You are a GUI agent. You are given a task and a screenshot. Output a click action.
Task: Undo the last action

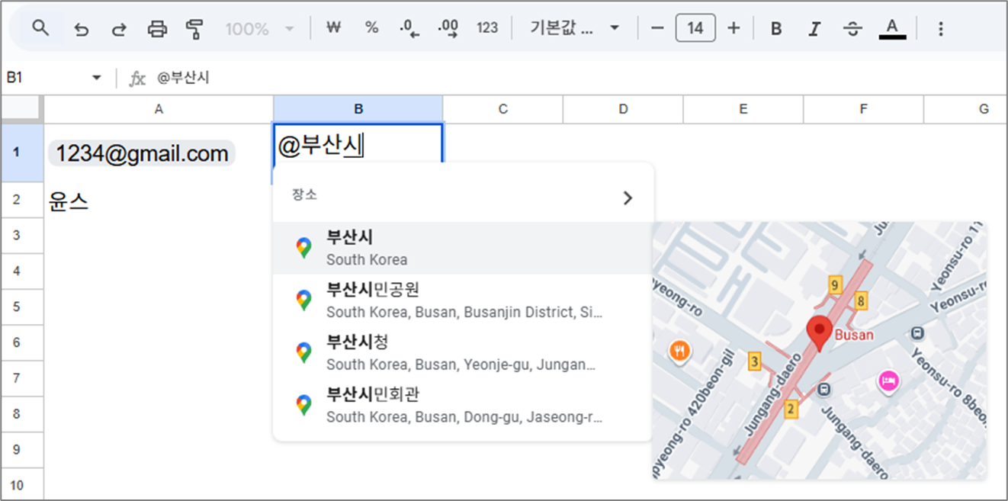coord(81,29)
